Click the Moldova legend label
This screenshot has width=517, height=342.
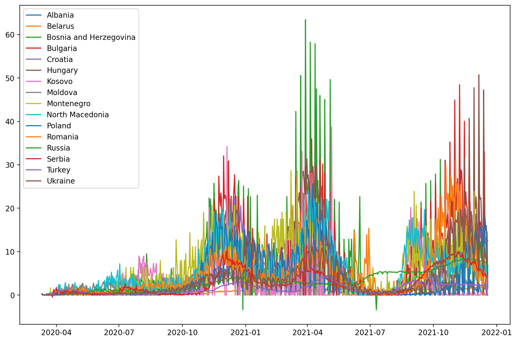coord(62,93)
